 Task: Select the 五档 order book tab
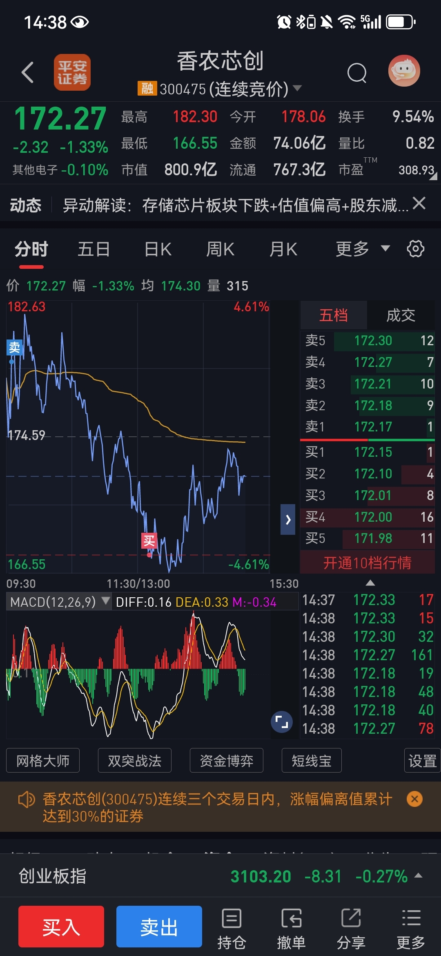(334, 315)
